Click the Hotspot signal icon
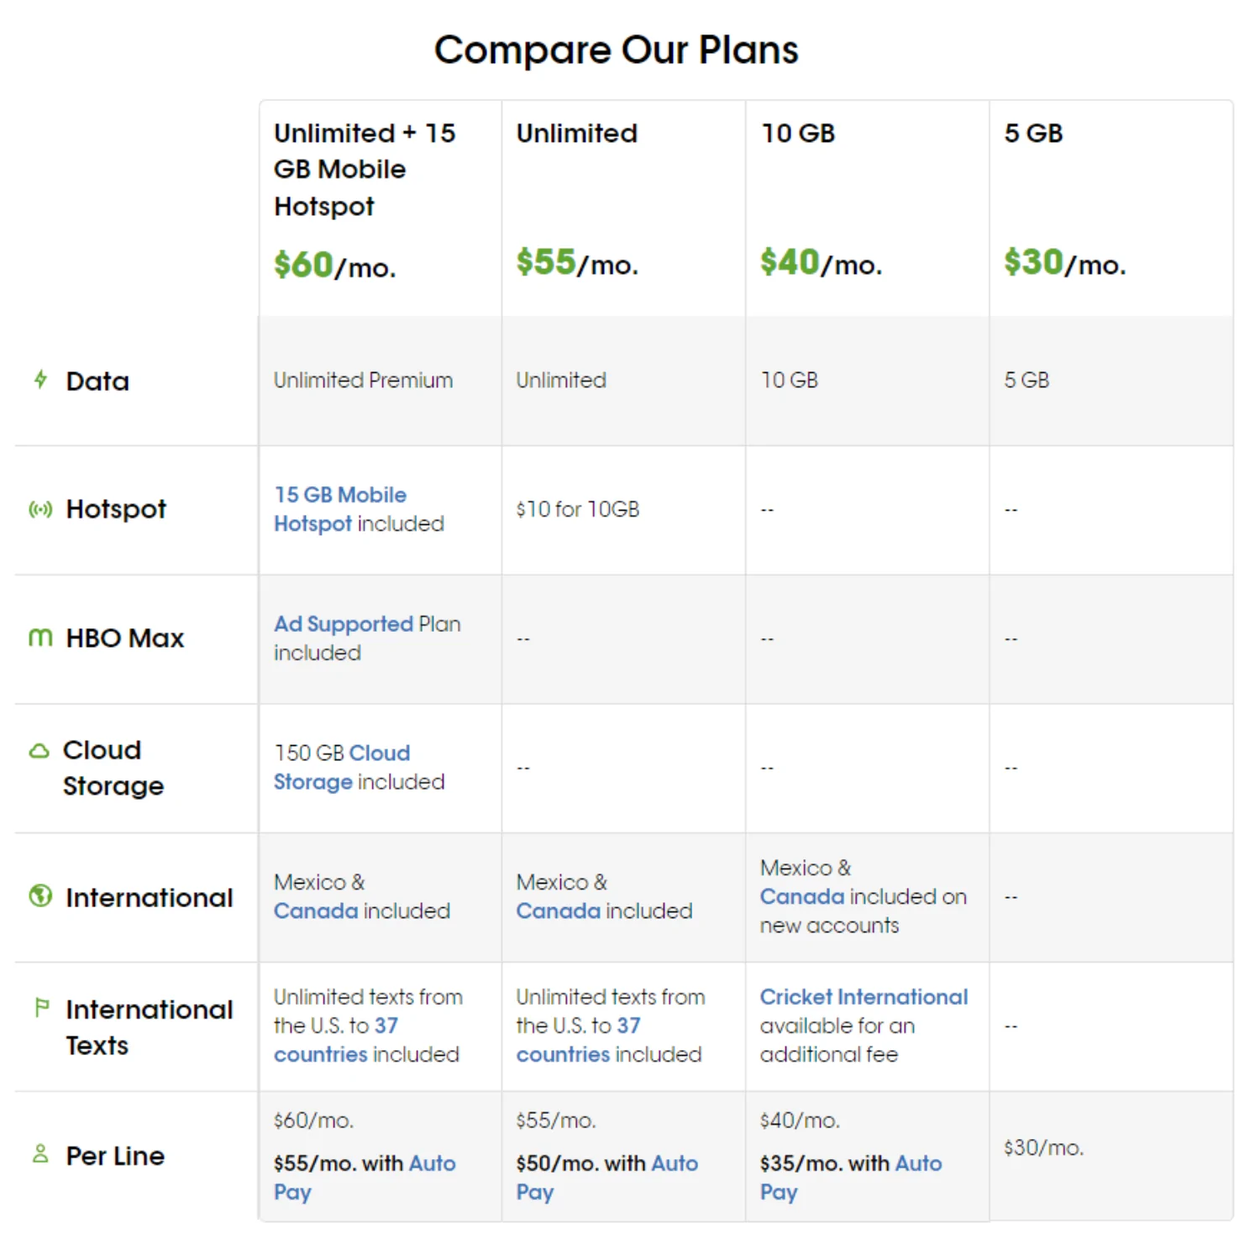 tap(39, 509)
